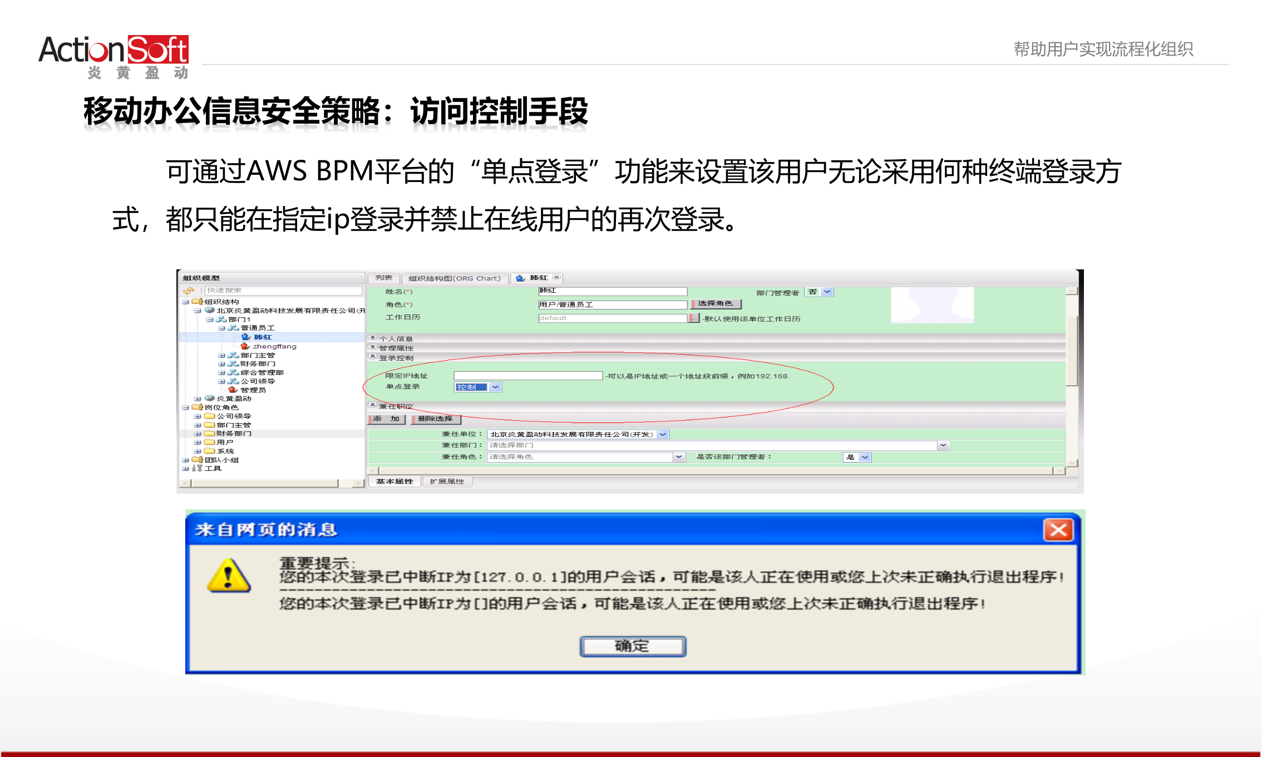Screen dimensions: 1262x757
Task: Close the 韩红 tab with its X icon
Action: coord(556,278)
